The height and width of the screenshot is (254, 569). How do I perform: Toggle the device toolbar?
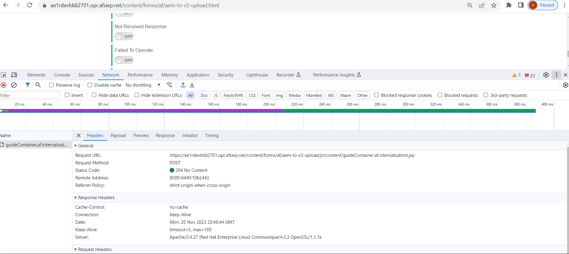[14, 75]
